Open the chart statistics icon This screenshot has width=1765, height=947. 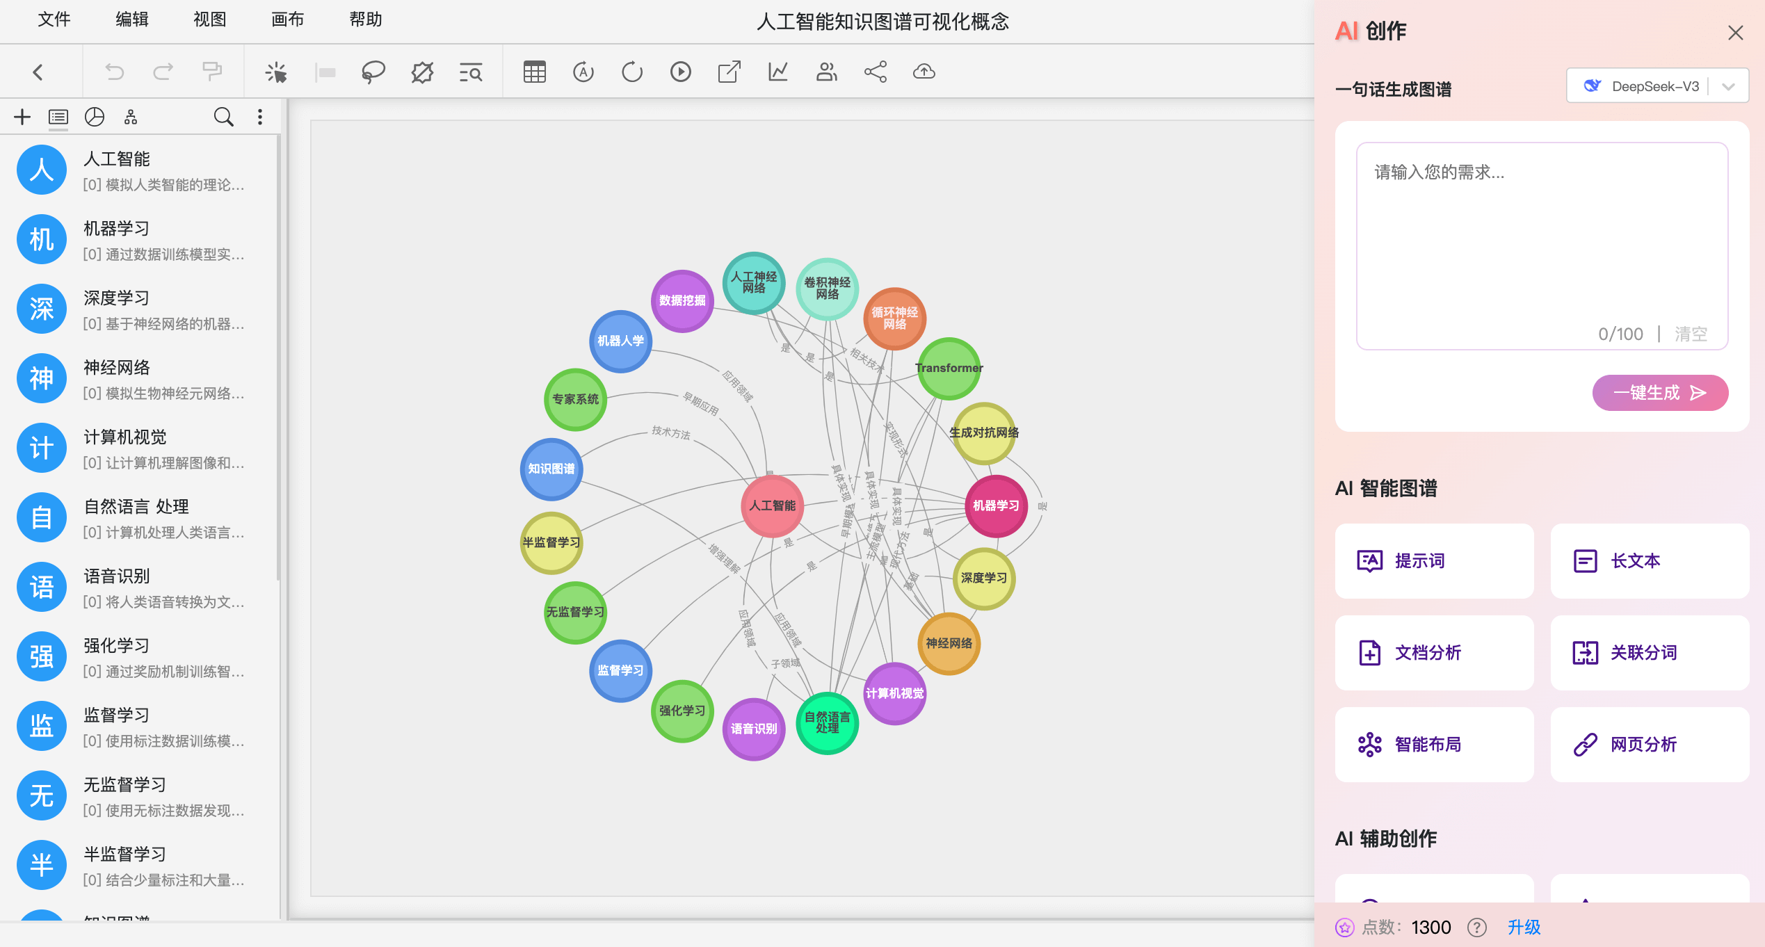click(x=777, y=72)
